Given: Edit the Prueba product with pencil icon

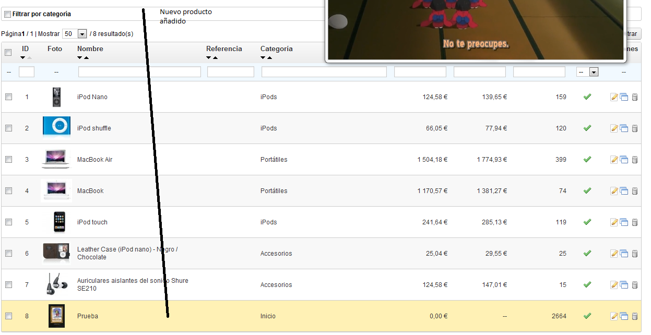Looking at the screenshot, I should (x=614, y=316).
